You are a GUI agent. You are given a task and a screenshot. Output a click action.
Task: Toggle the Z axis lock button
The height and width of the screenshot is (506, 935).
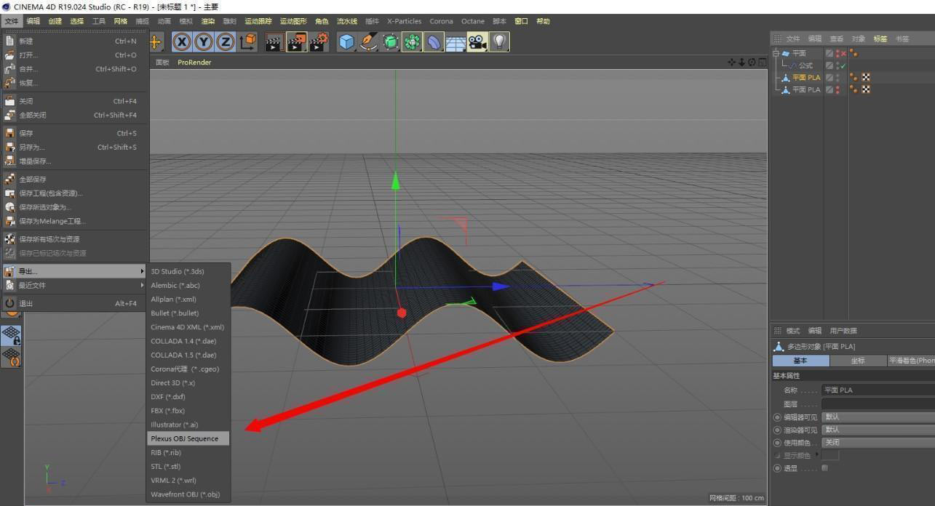(x=226, y=42)
